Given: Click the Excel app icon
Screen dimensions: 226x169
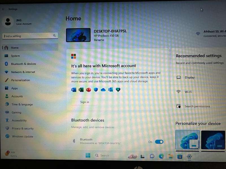Looking at the screenshot, I should [81, 90].
